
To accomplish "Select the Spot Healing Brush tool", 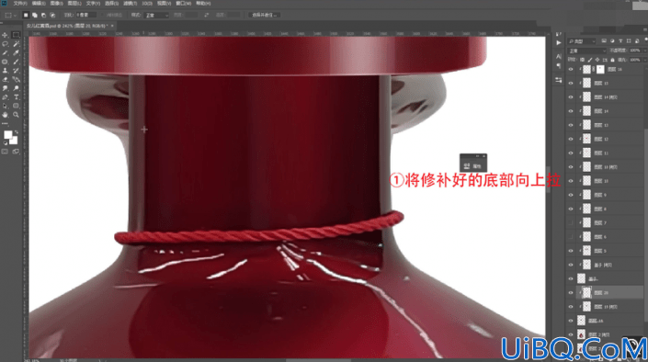I will pos(5,62).
